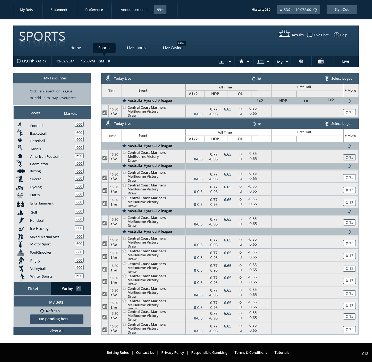Viewport: 372px width, 362px height.
Task: Select the Handball player icon
Action: [x=21, y=220]
